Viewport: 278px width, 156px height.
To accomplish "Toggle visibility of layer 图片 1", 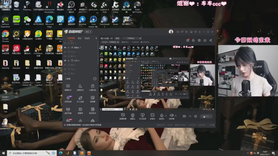I will (65, 73).
